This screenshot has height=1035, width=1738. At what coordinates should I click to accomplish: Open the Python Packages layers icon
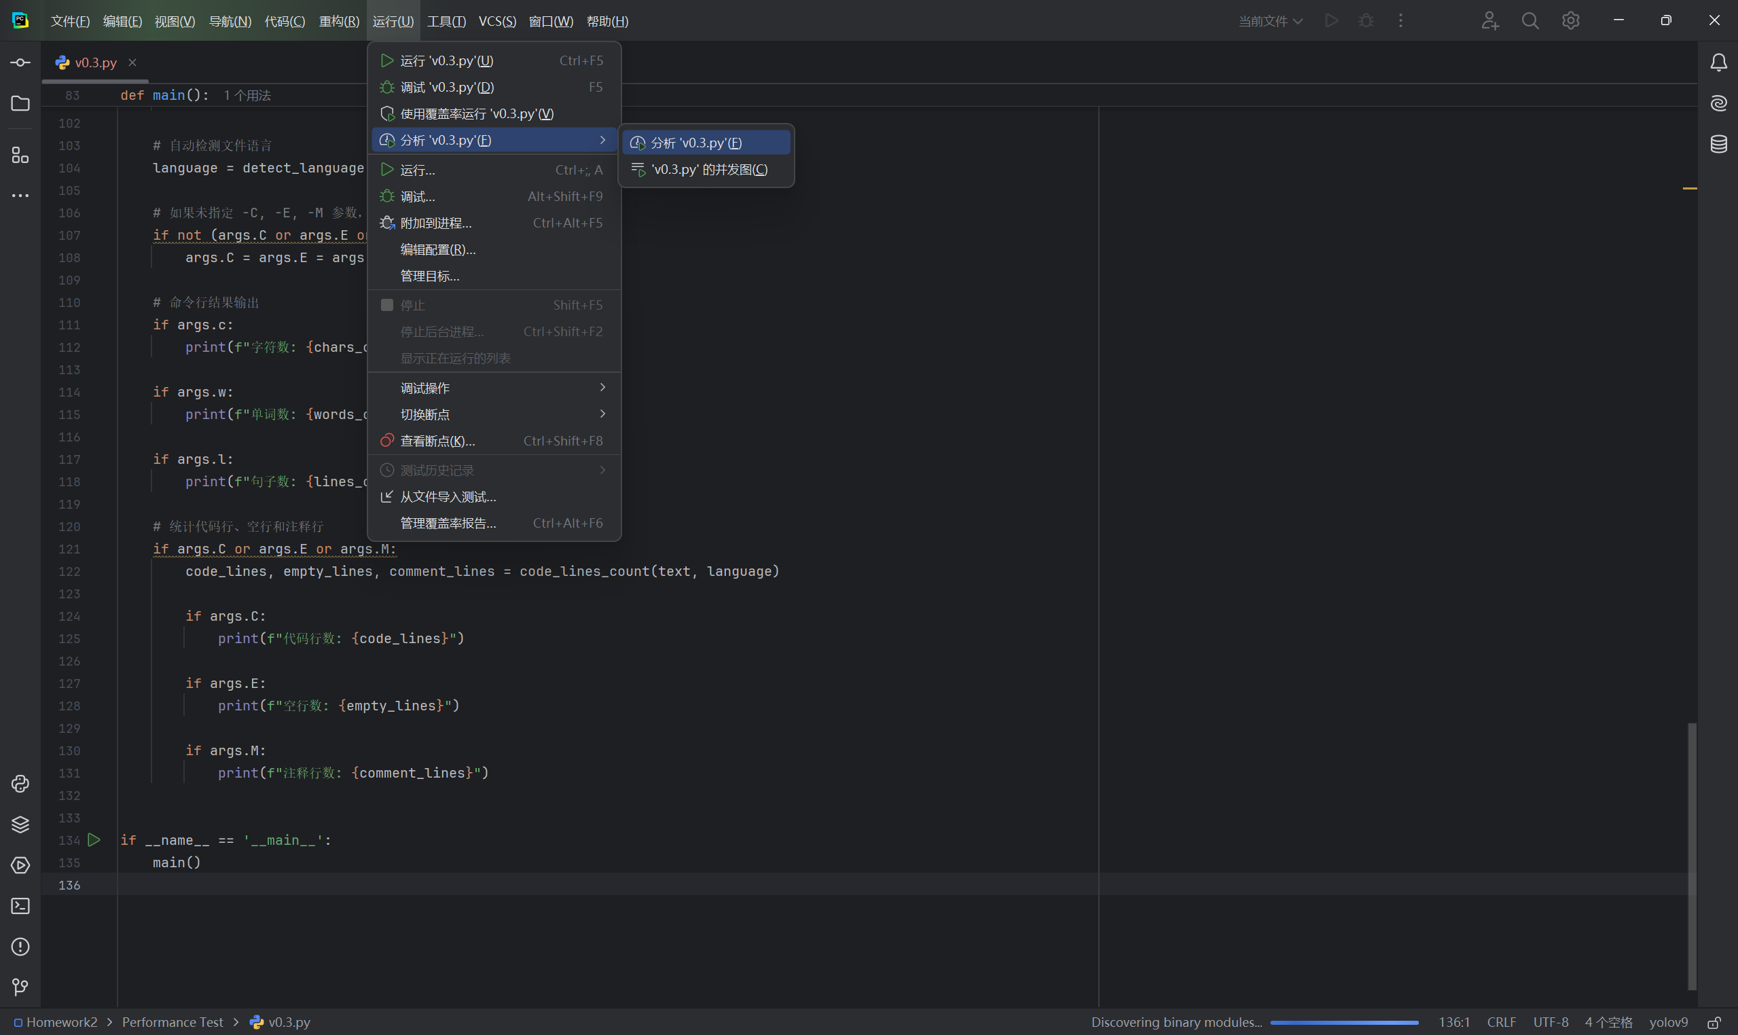(x=20, y=824)
